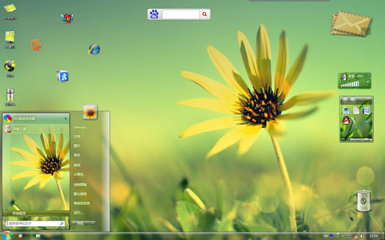Click the trash can gadget at bottom right
Screen dimensions: 385x240
point(364,200)
